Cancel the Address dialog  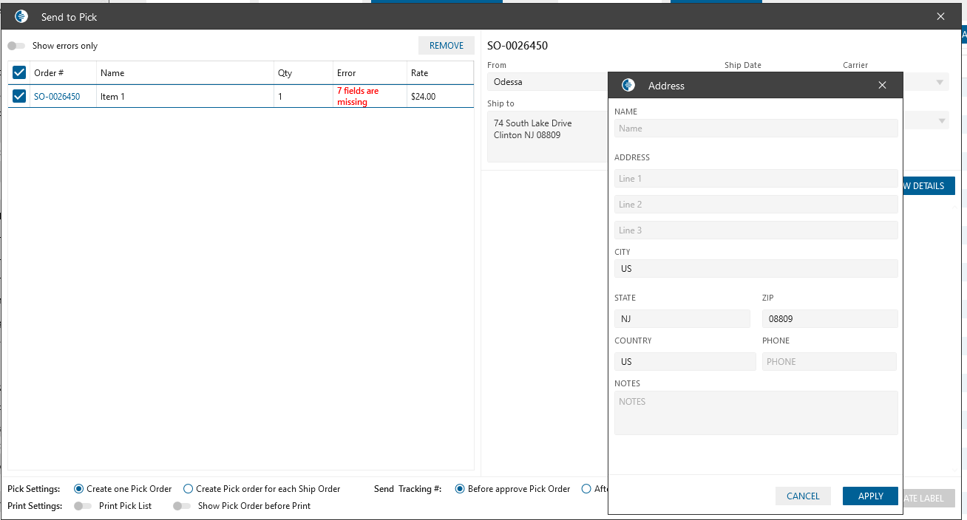[803, 496]
